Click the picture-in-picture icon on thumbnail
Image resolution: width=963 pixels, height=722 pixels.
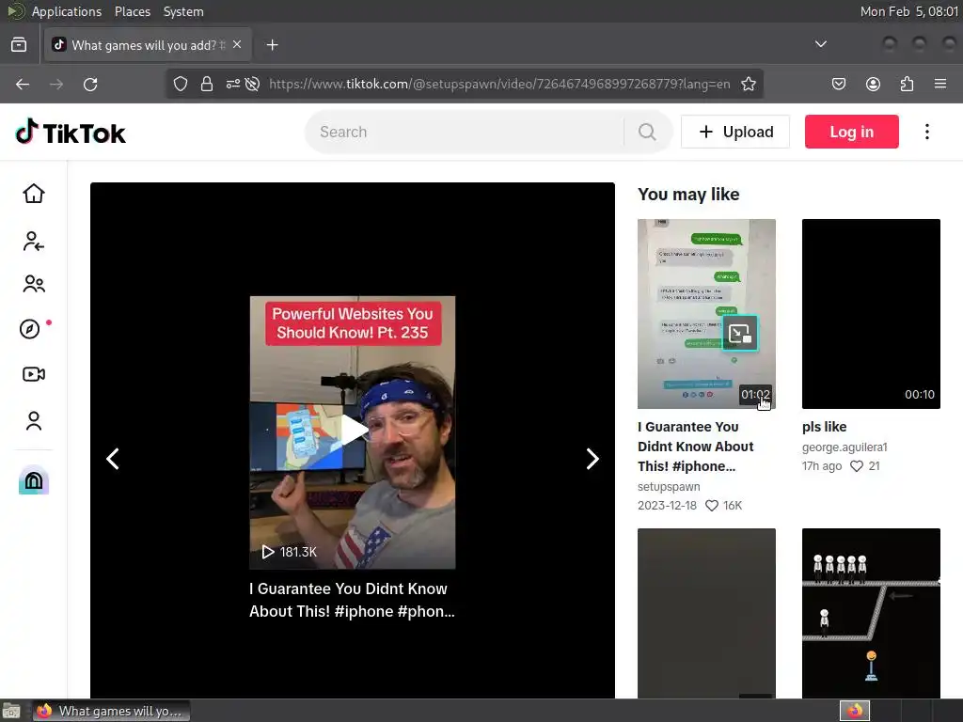tap(739, 334)
